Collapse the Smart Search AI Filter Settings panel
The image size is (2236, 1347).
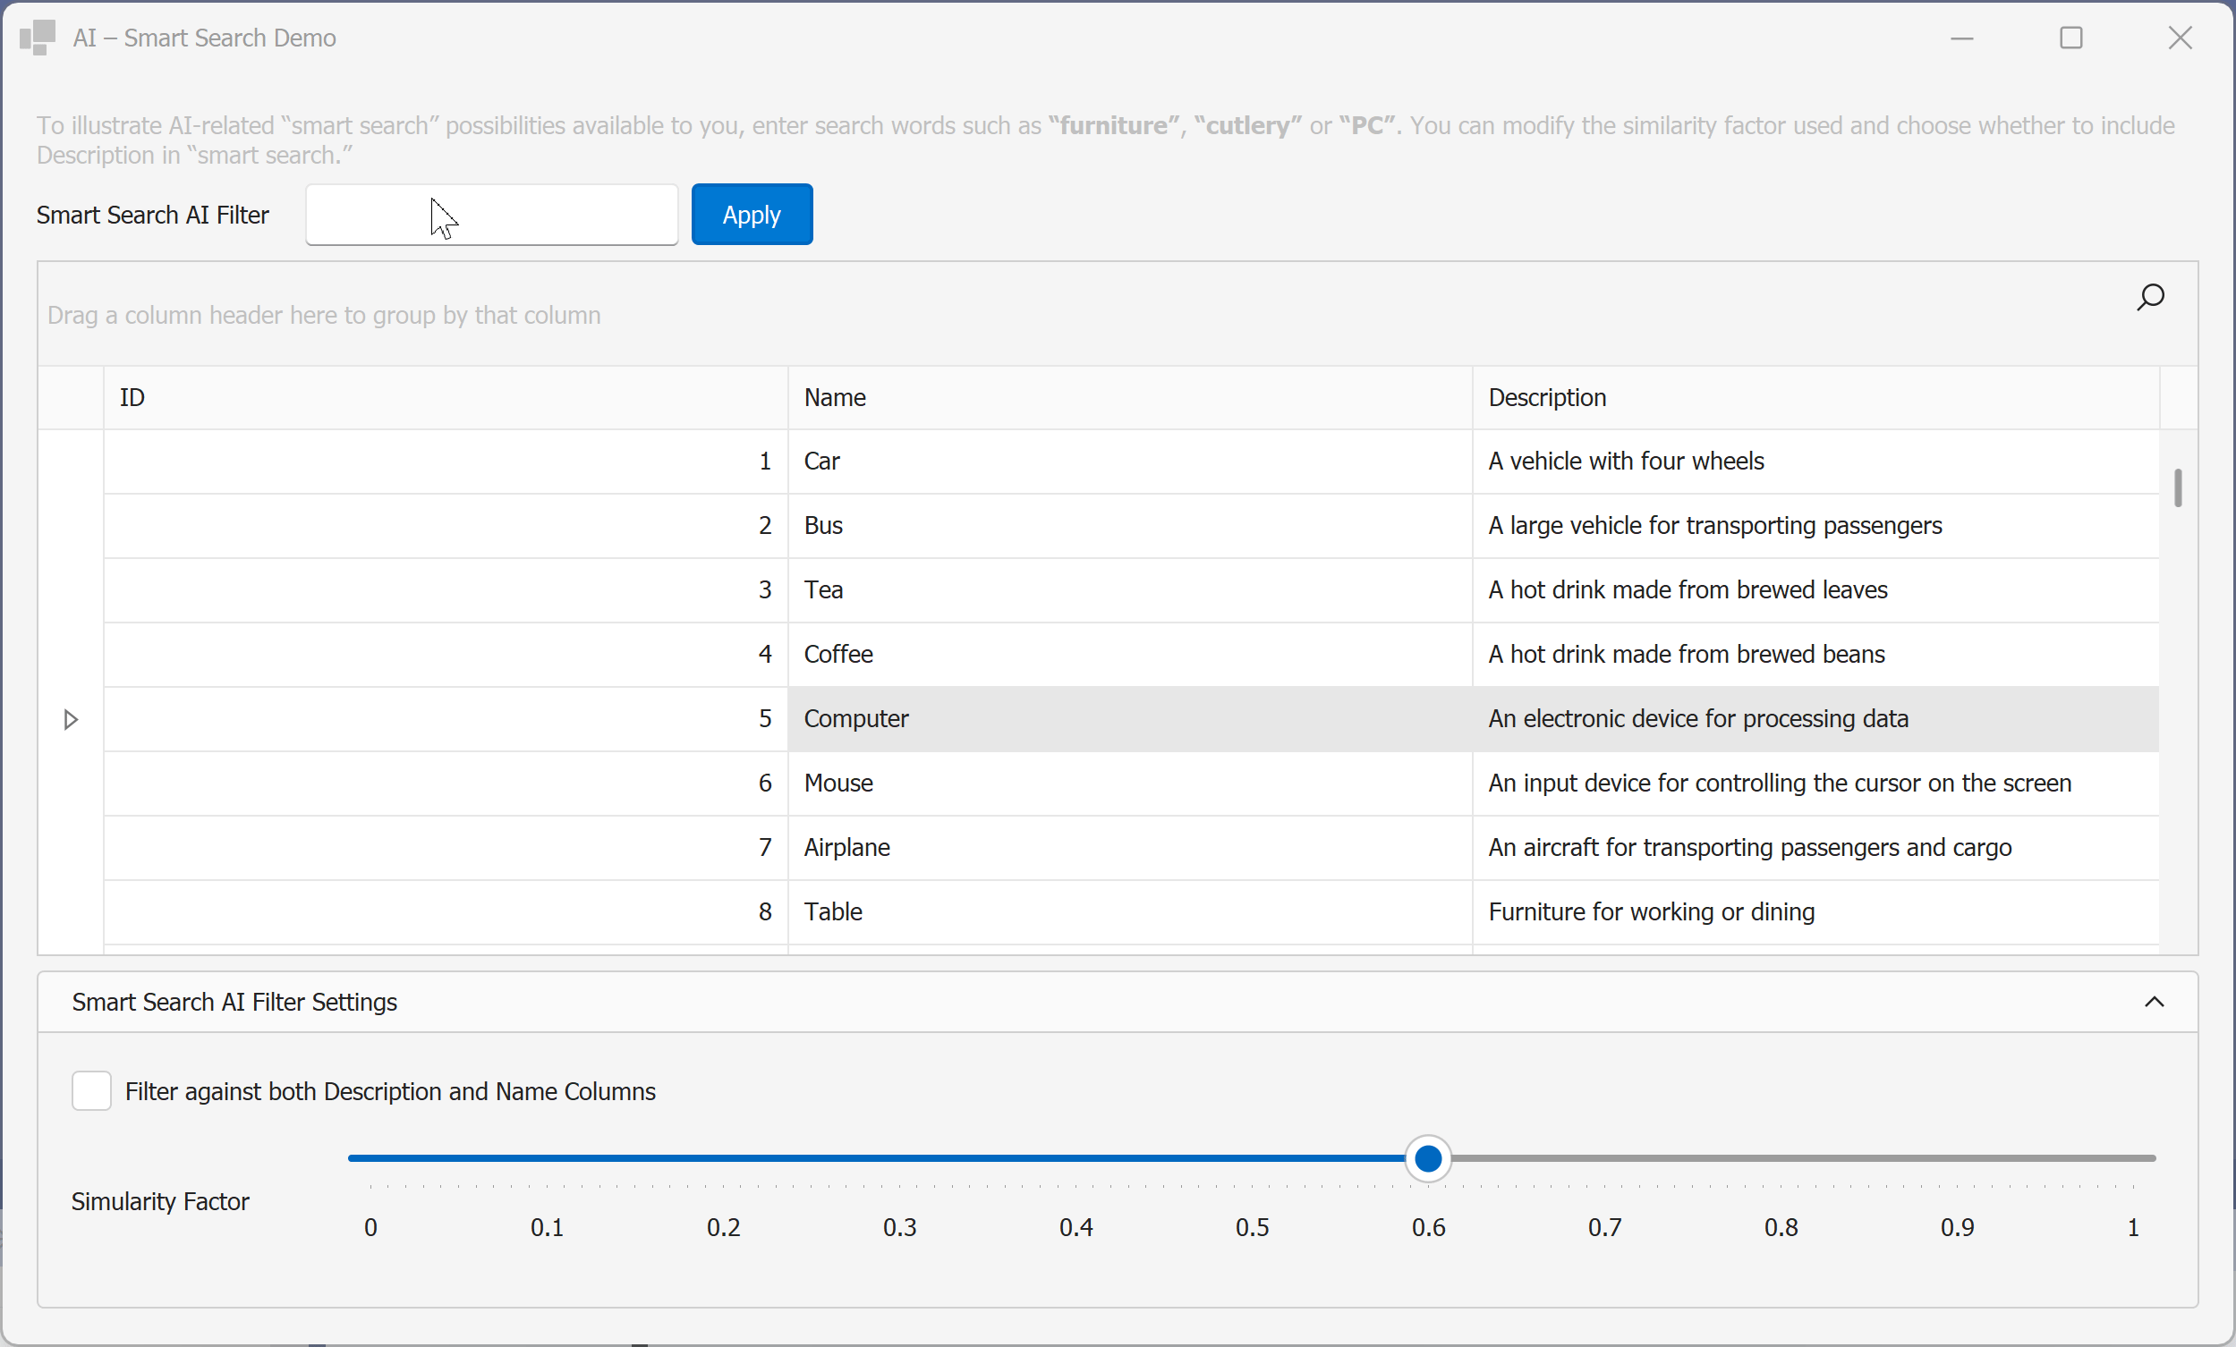click(x=2154, y=1002)
